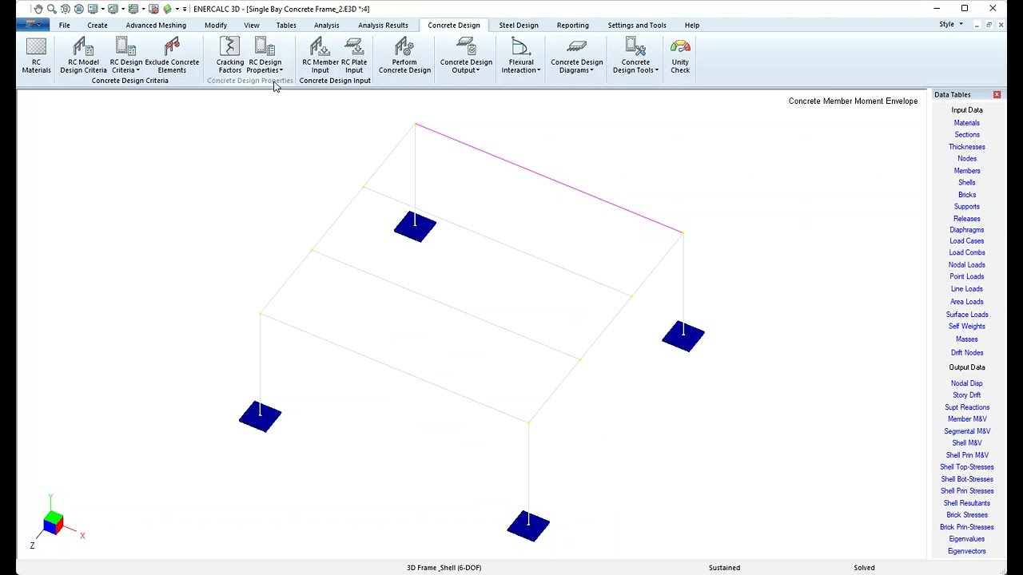The image size is (1023, 575).
Task: Open Eigenvalues output table
Action: 966,539
